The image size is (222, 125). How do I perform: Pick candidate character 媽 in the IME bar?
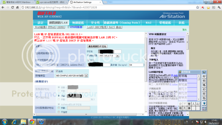pyautogui.click(x=204, y=85)
